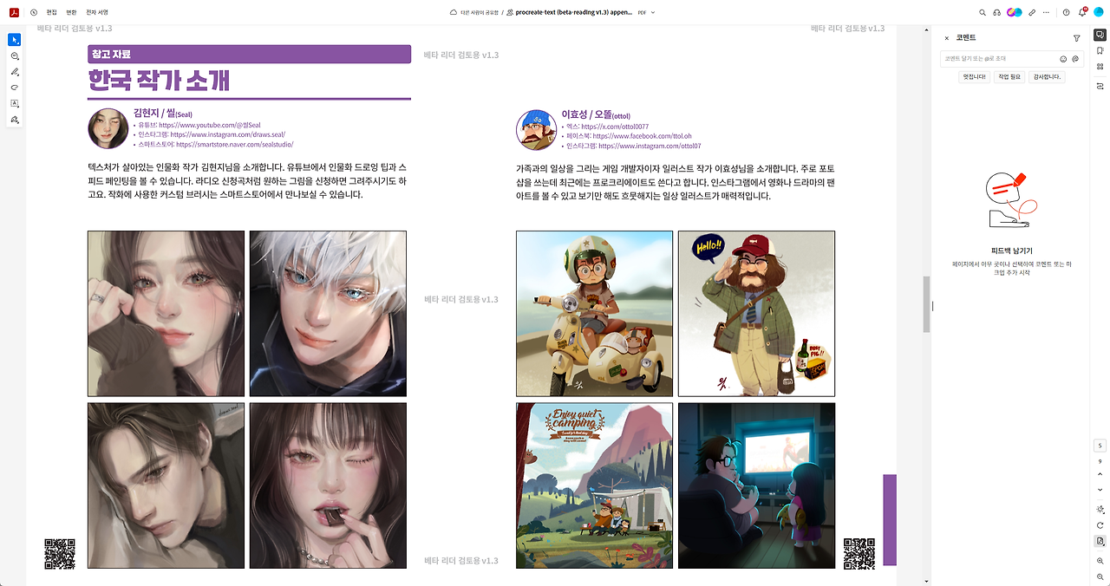1110x586 pixels.
Task: Click the vertical scrollbar thumb
Action: tap(926, 304)
